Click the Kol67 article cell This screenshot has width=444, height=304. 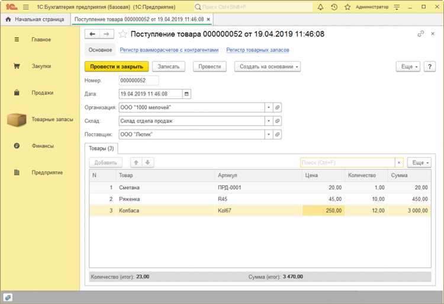tap(259, 210)
